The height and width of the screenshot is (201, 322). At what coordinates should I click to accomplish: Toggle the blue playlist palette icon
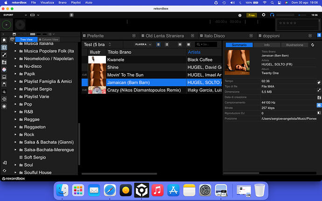click(x=319, y=35)
